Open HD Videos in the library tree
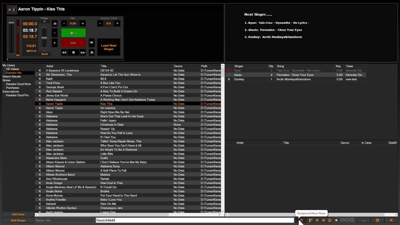This screenshot has width=400, height=225. [x=12, y=69]
